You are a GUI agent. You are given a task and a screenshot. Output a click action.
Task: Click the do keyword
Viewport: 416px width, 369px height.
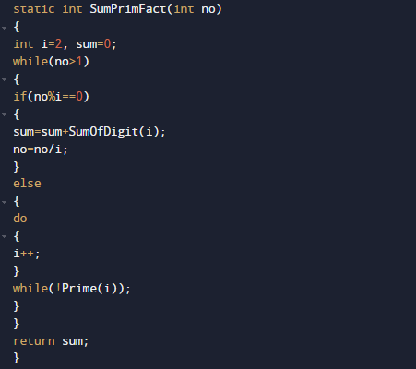click(20, 219)
